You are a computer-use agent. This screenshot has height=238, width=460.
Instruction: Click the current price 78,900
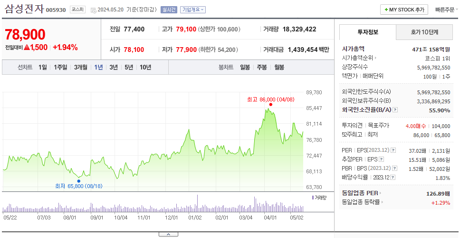[25, 35]
